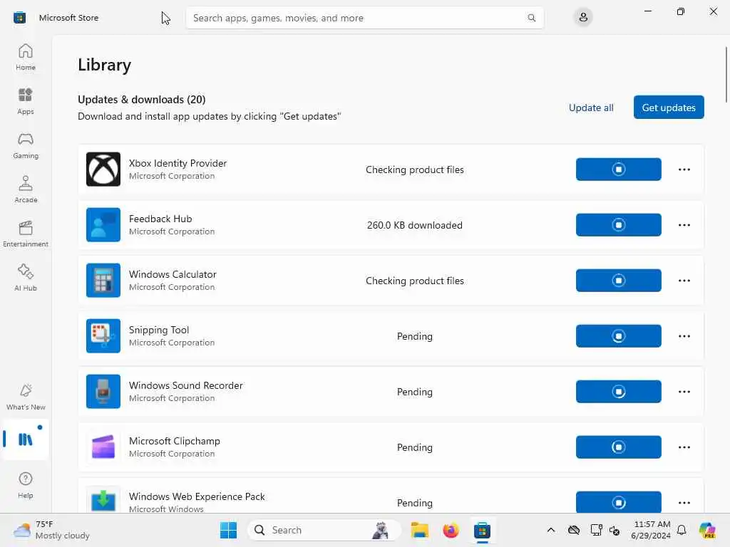Open Feedback Hub name text
The image size is (730, 547).
point(160,219)
